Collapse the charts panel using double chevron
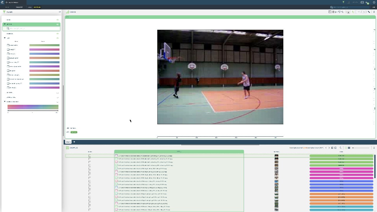Screen dimensions: 377x212 coord(374,12)
